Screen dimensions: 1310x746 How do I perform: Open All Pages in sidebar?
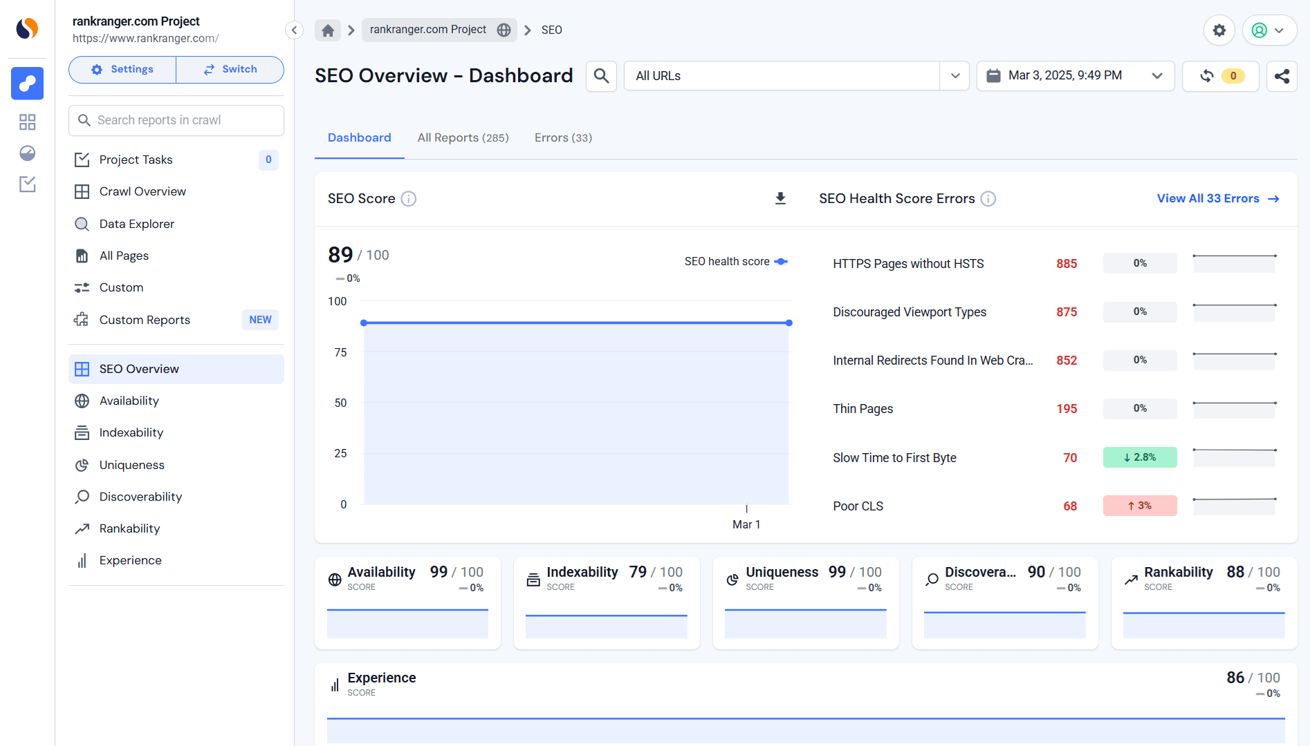pyautogui.click(x=176, y=256)
